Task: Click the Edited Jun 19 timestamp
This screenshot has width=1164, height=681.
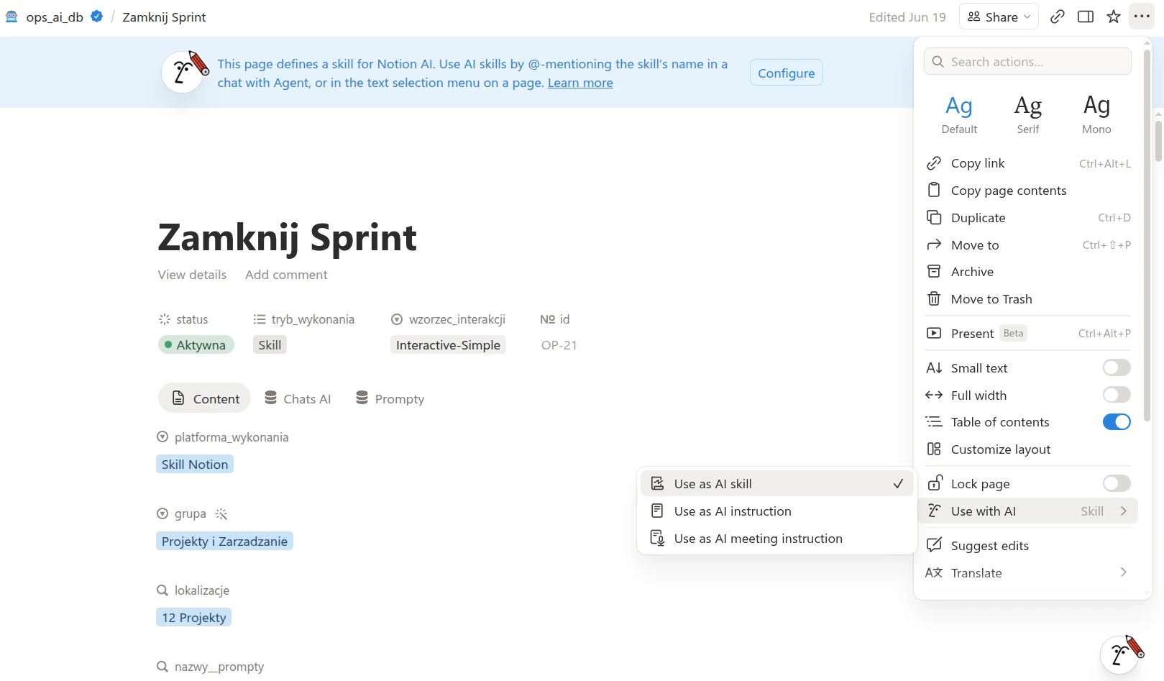Action: point(907,17)
